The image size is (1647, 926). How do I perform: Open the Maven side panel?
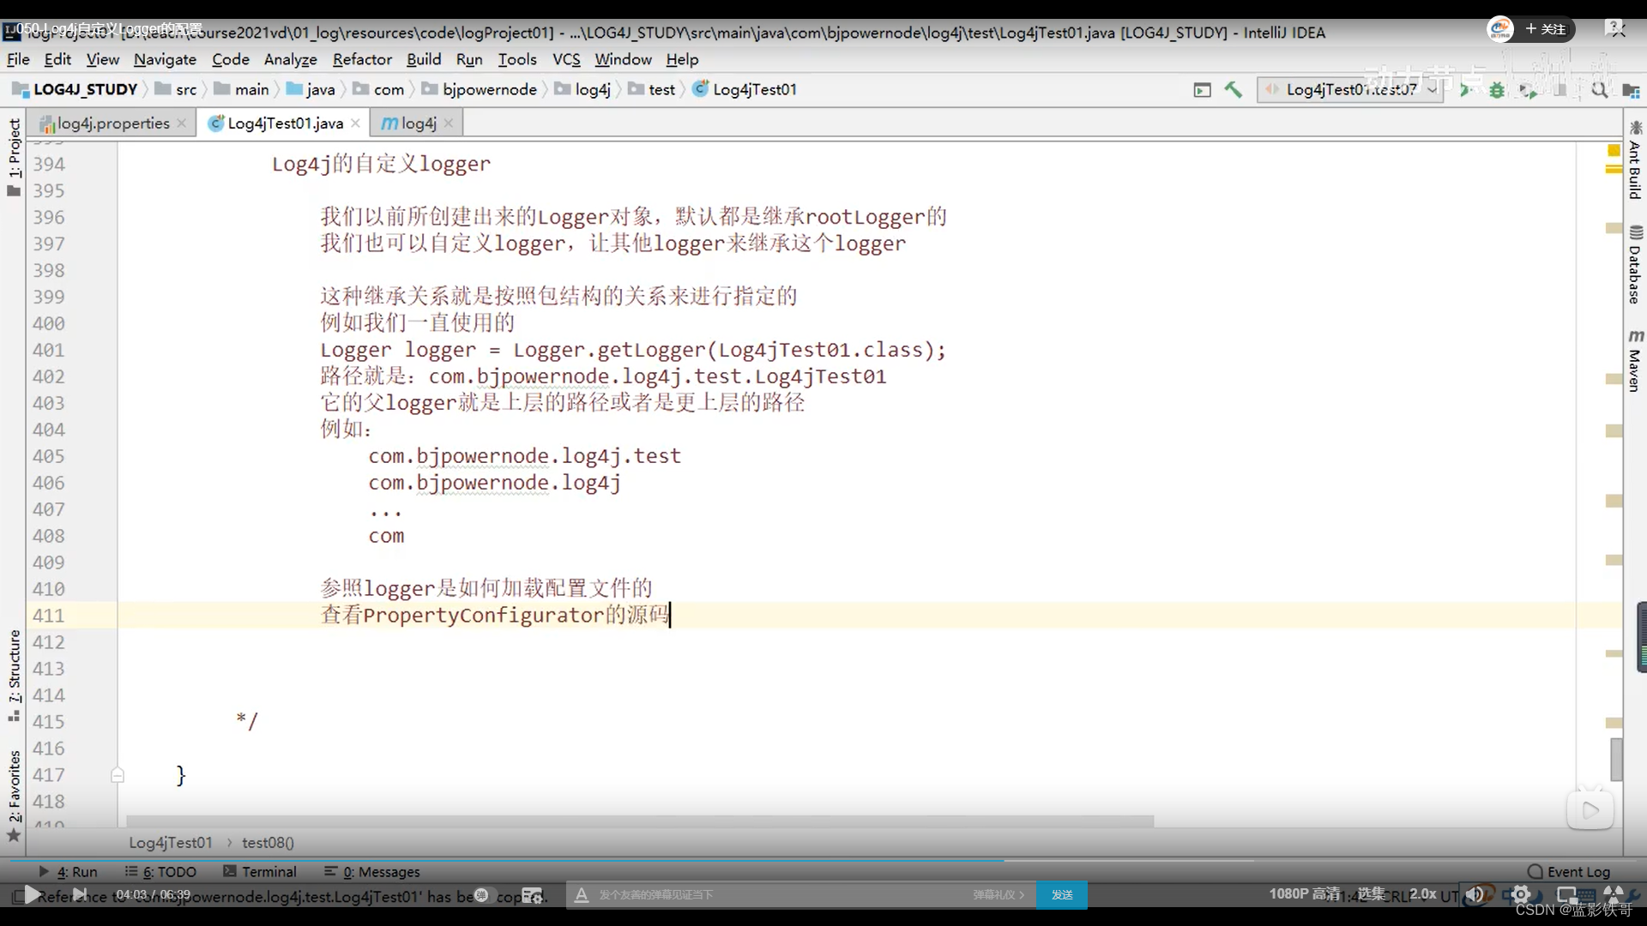tap(1635, 361)
